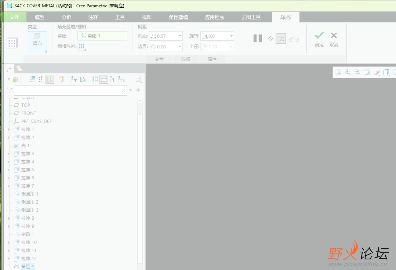The width and height of the screenshot is (396, 270).
Task: Open the 间距 spacing value dropdown
Action: [x=179, y=36]
